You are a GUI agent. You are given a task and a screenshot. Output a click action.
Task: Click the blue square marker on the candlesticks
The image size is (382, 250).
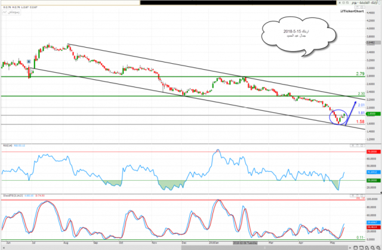point(29,62)
